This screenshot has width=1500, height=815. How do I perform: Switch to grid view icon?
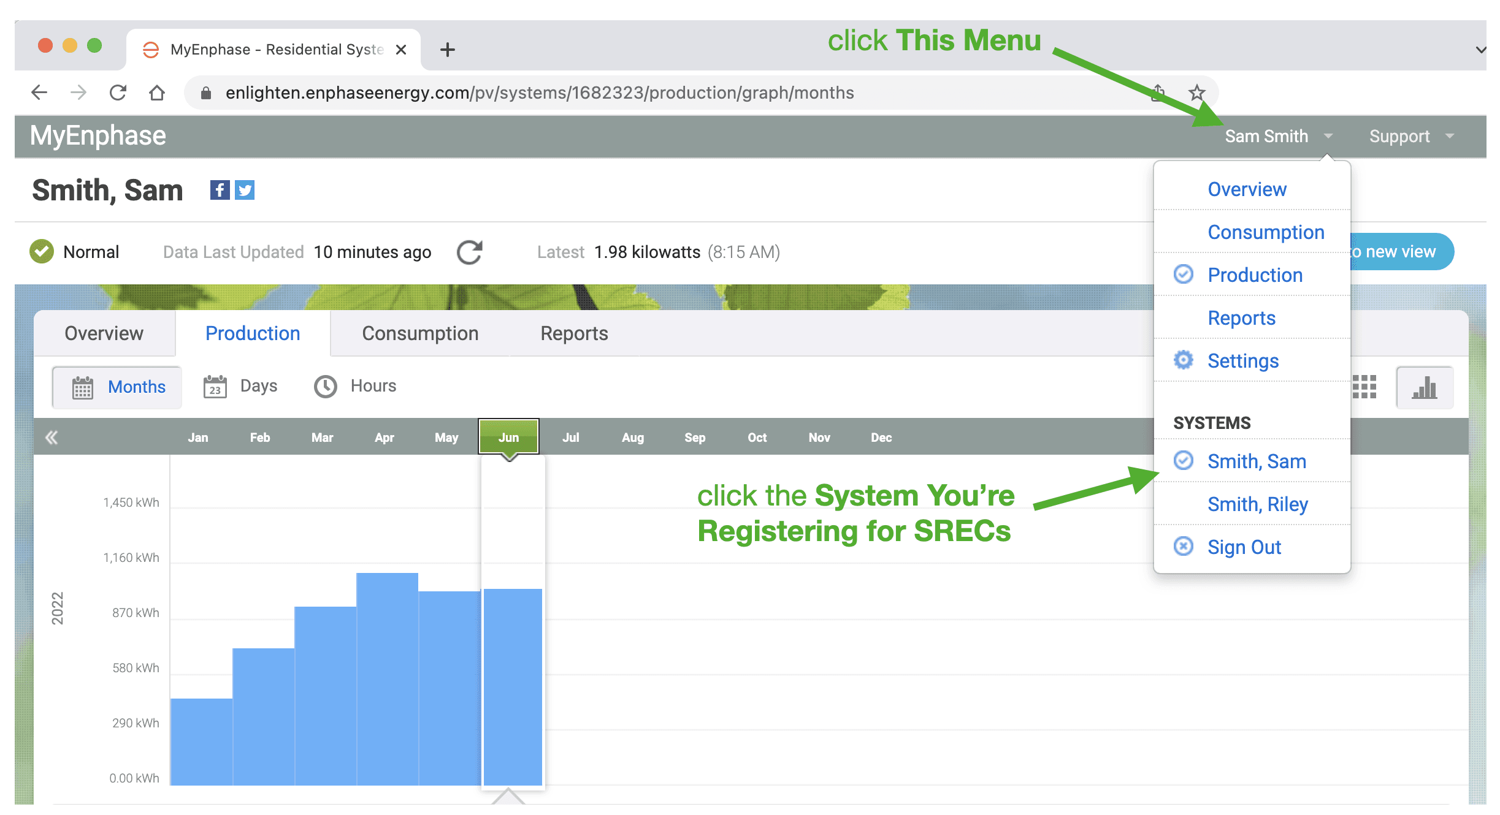click(x=1364, y=387)
